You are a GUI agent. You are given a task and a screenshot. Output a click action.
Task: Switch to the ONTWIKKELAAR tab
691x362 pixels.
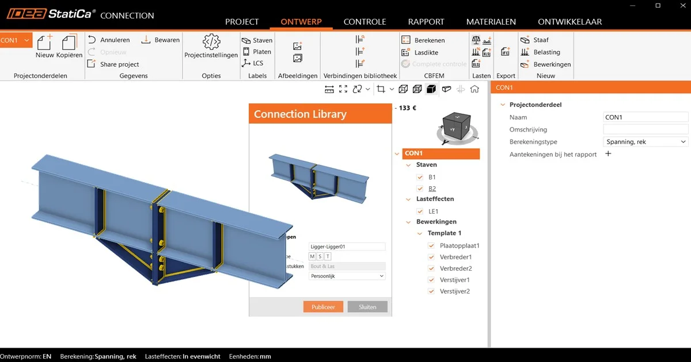pyautogui.click(x=570, y=22)
